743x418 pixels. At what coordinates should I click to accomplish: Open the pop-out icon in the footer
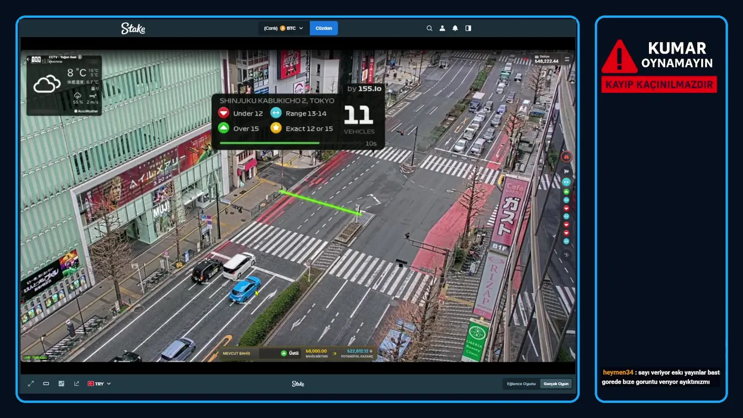pyautogui.click(x=76, y=384)
